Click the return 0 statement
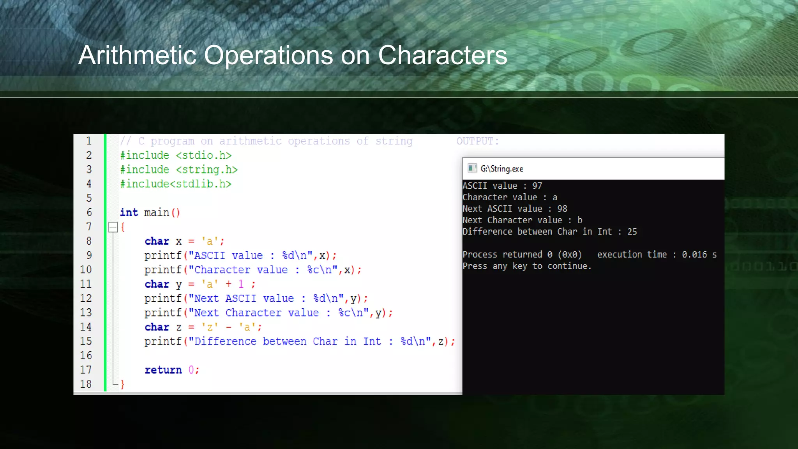The width and height of the screenshot is (798, 449). (x=171, y=370)
